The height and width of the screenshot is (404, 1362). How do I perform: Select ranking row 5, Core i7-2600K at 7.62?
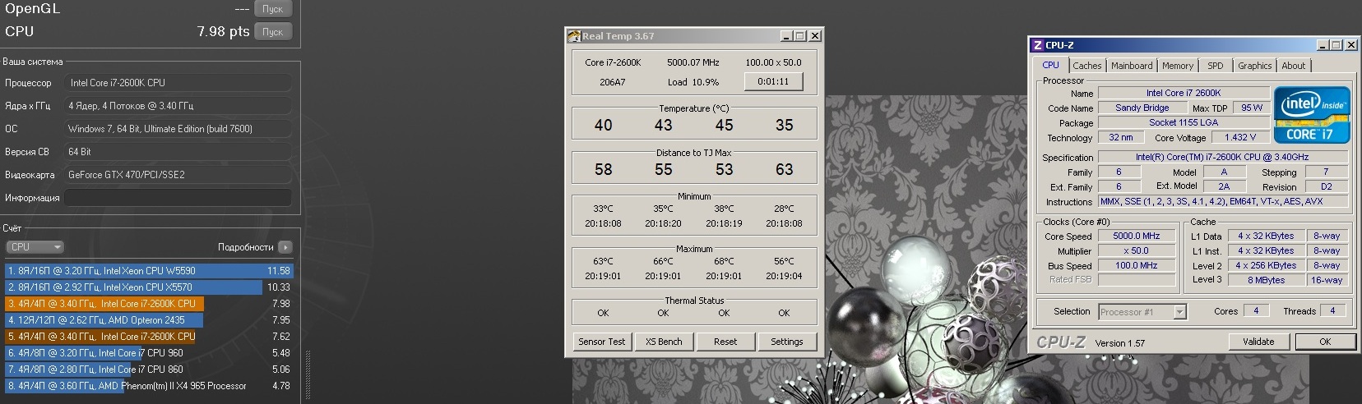[x=148, y=337]
